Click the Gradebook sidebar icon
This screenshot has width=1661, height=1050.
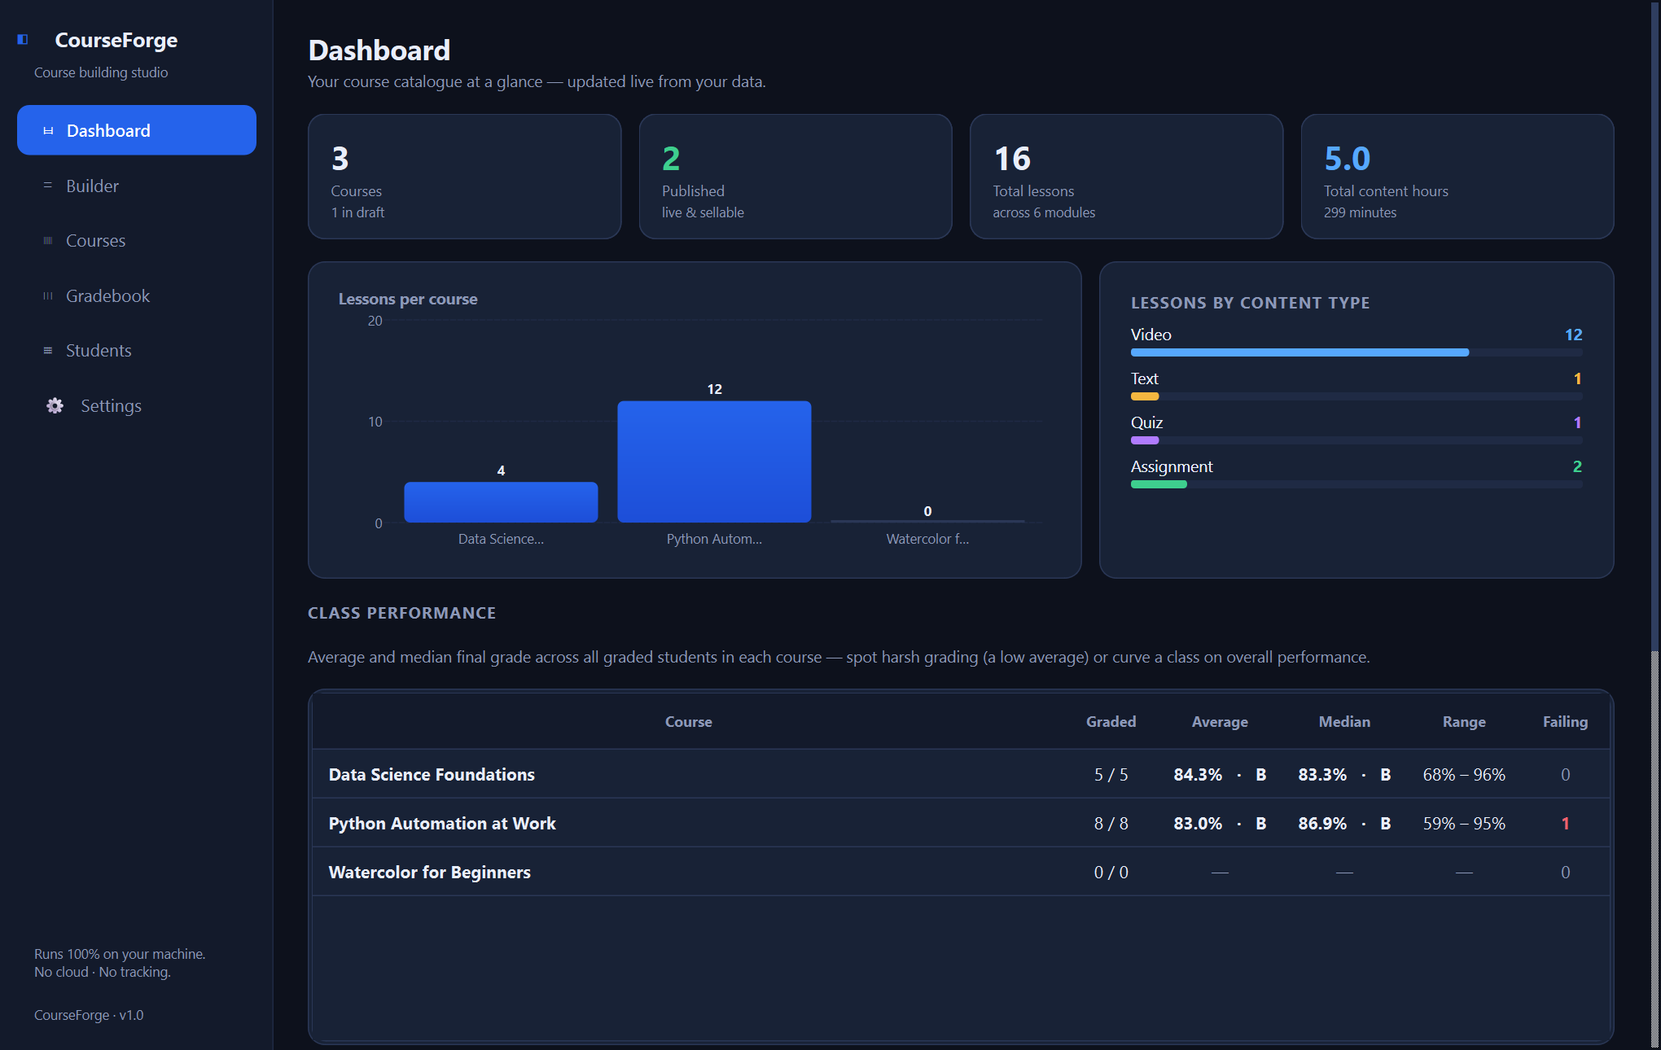[x=48, y=296]
